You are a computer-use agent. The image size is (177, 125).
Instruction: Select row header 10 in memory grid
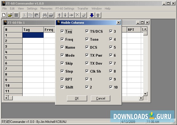[13, 85]
